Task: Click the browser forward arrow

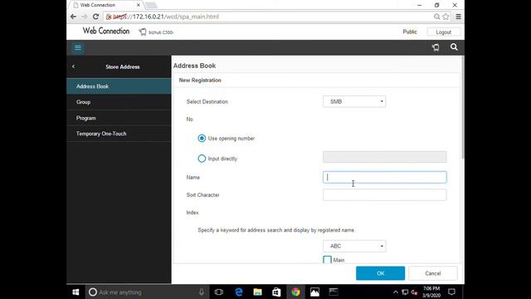Action: (x=85, y=17)
